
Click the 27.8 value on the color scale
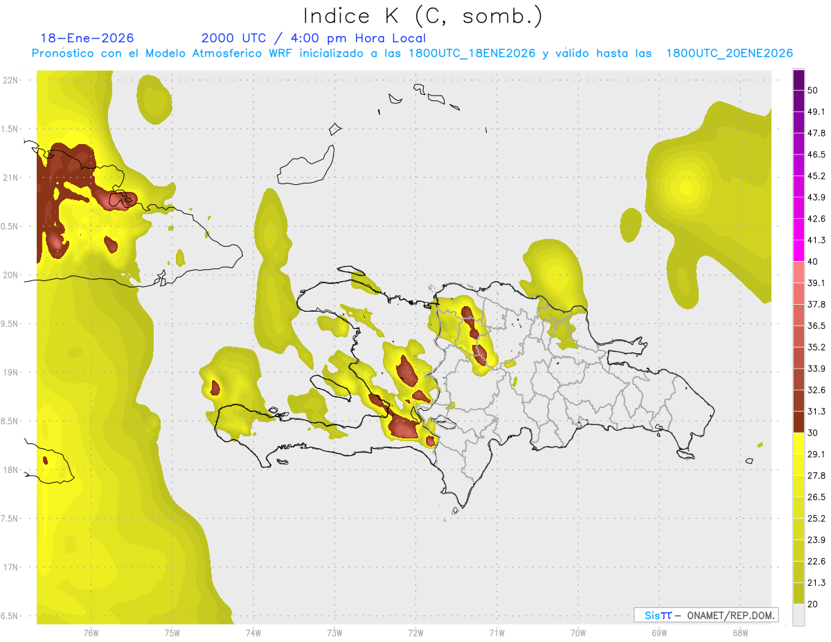click(816, 475)
